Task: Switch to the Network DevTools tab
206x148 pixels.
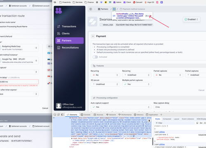Action: click(x=111, y=115)
